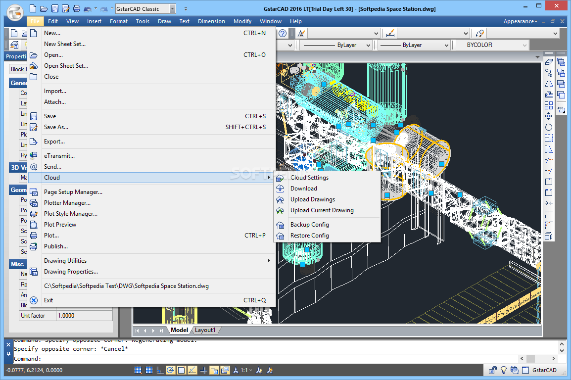Viewport: 571px width, 380px height.
Task: Choose Upload Current Drawing from Cloud submenu
Action: pyautogui.click(x=328, y=210)
